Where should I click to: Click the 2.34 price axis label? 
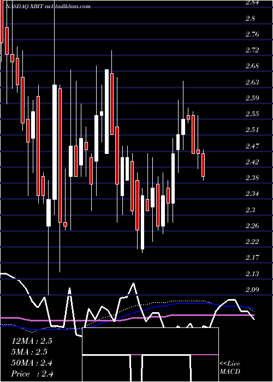pyautogui.click(x=252, y=194)
